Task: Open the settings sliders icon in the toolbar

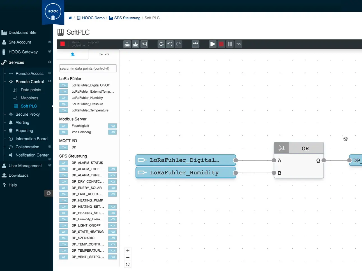Action: pos(195,44)
